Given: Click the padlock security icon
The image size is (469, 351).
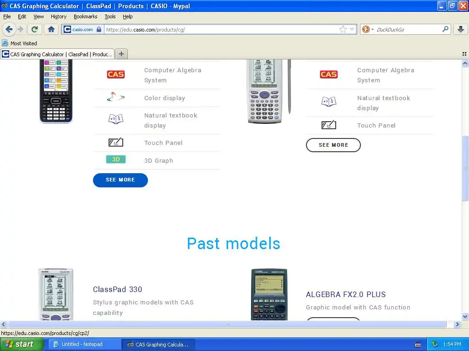Looking at the screenshot, I should 99,29.
